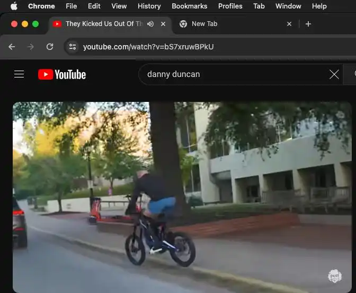Open the YouTube hamburger guide menu
The width and height of the screenshot is (356, 293).
pos(19,74)
